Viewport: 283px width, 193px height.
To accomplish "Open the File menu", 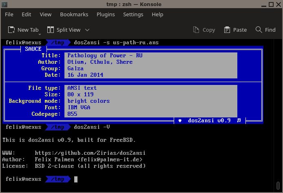I will tap(9, 14).
